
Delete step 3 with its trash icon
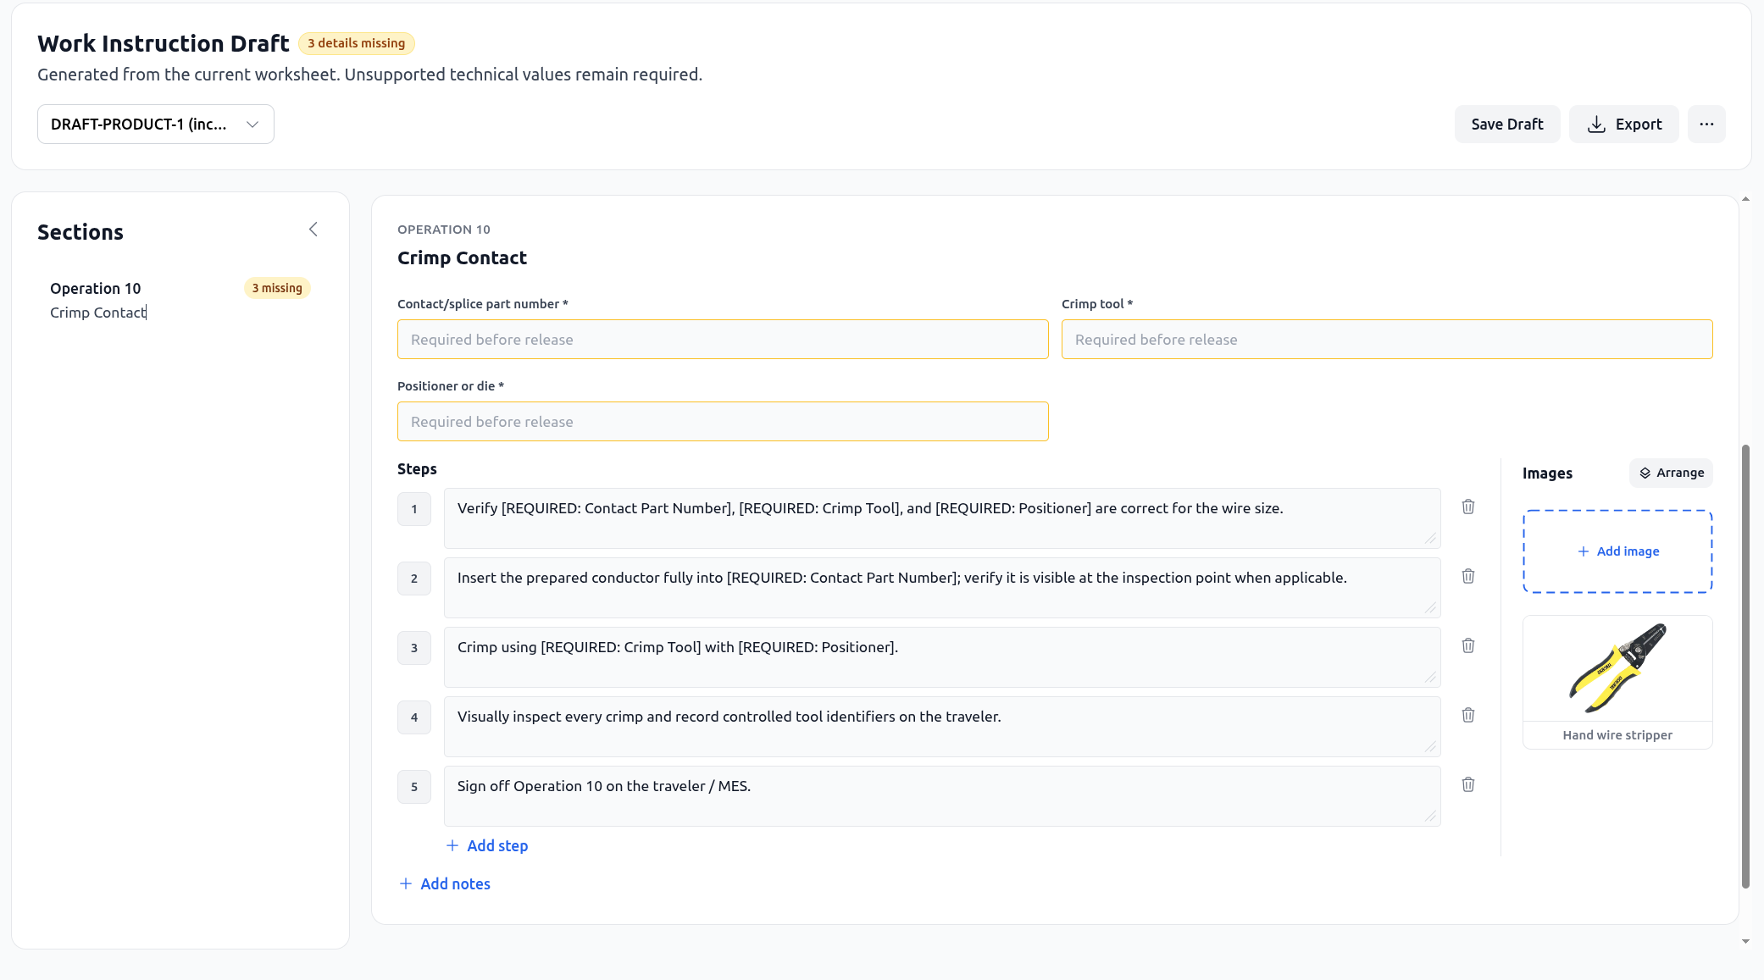click(x=1468, y=645)
